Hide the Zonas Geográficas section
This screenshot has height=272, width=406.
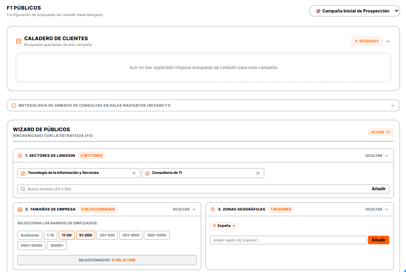[377, 209]
